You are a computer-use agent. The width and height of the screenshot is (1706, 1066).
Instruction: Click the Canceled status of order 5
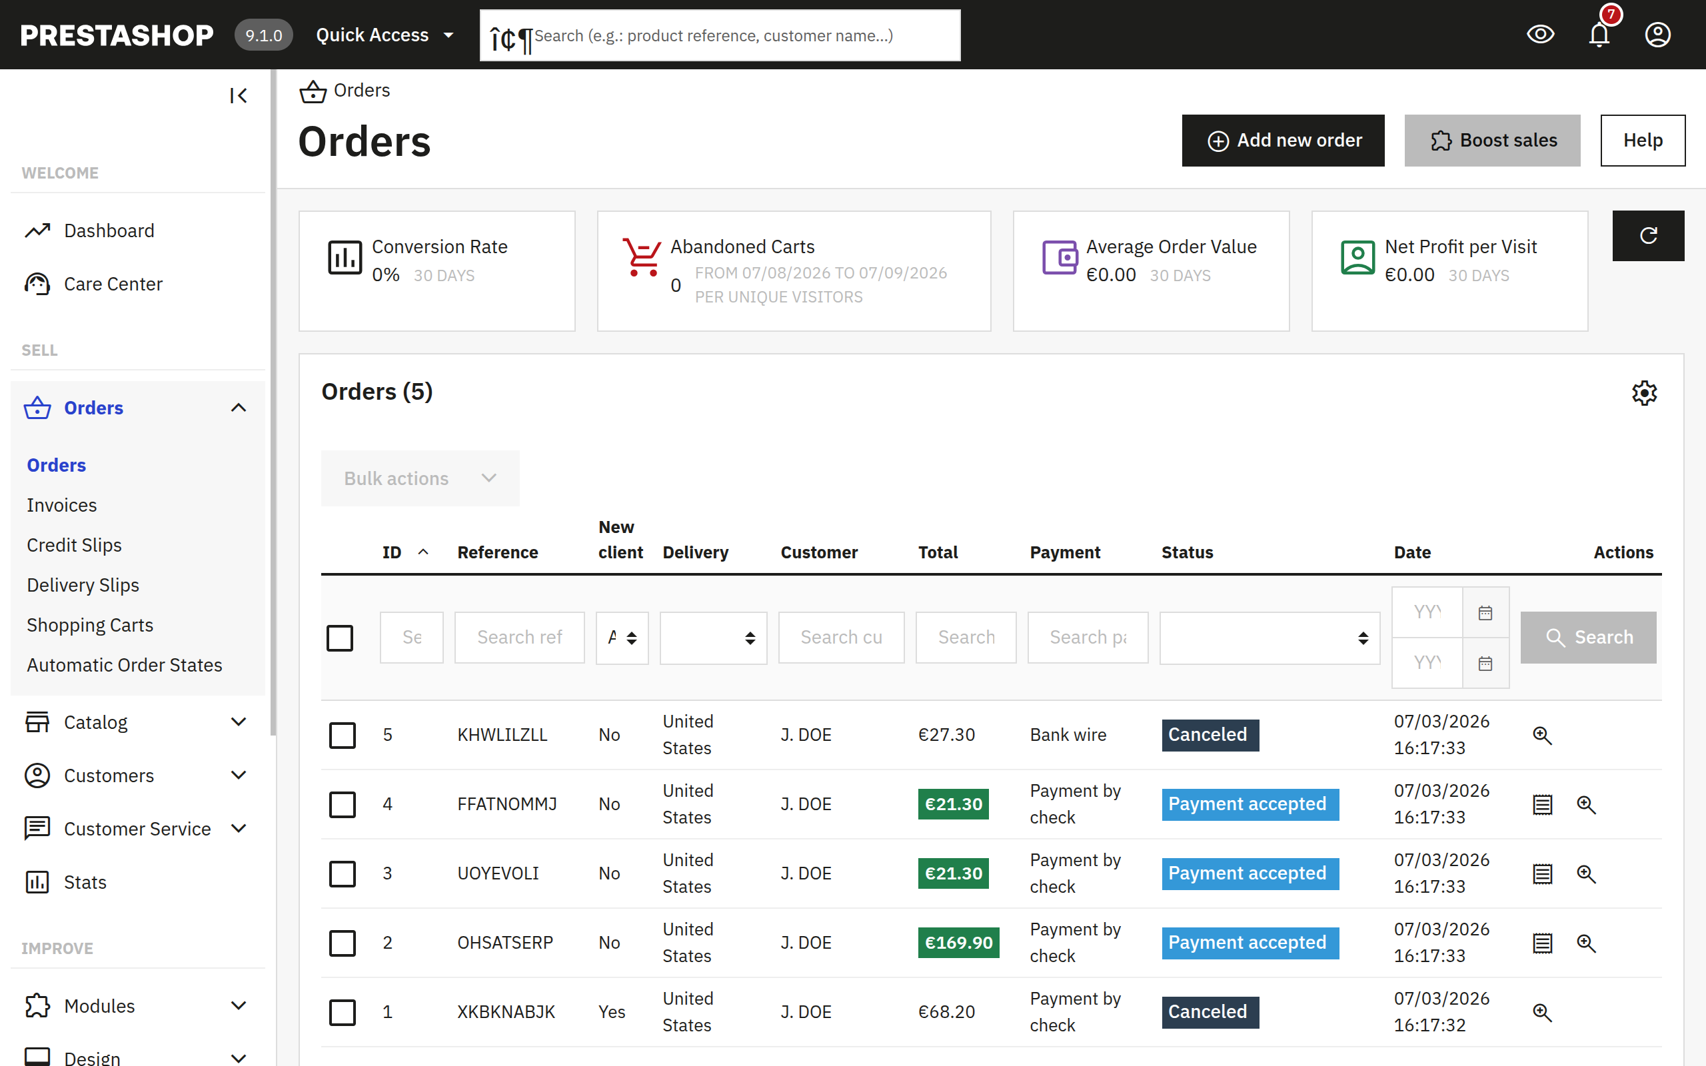(x=1210, y=736)
